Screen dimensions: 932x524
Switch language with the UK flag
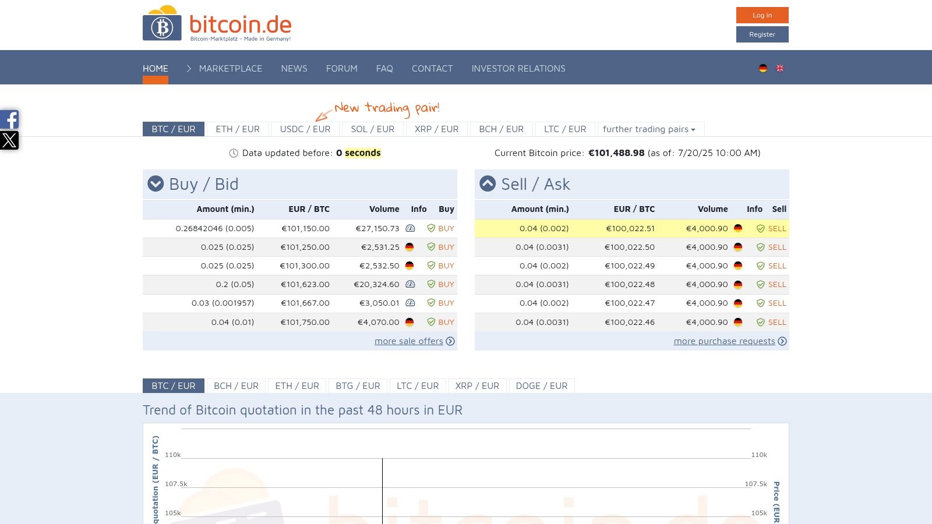(780, 68)
